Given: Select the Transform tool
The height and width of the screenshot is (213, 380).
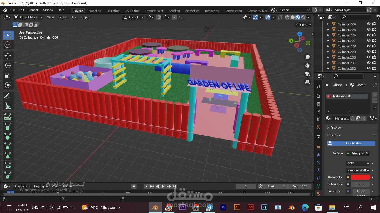Looking at the screenshot, I should pos(8,85).
